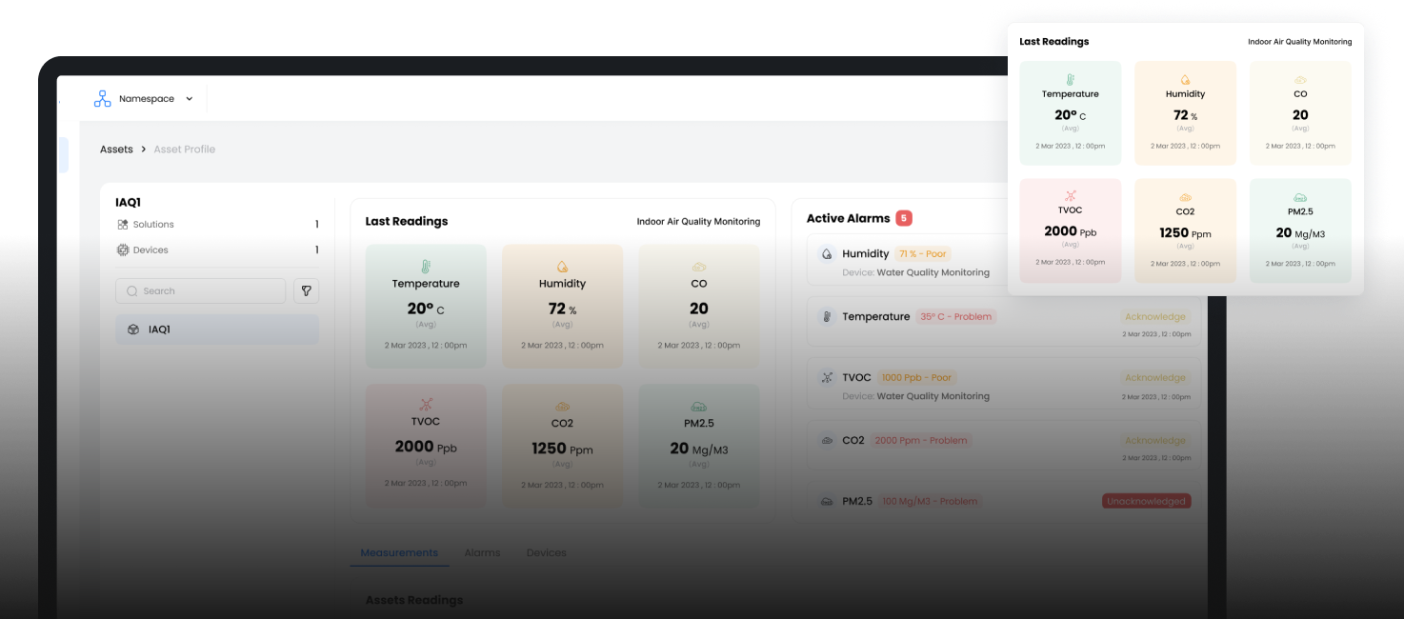
Task: Switch to the Devices tab below the readings
Action: (x=547, y=553)
